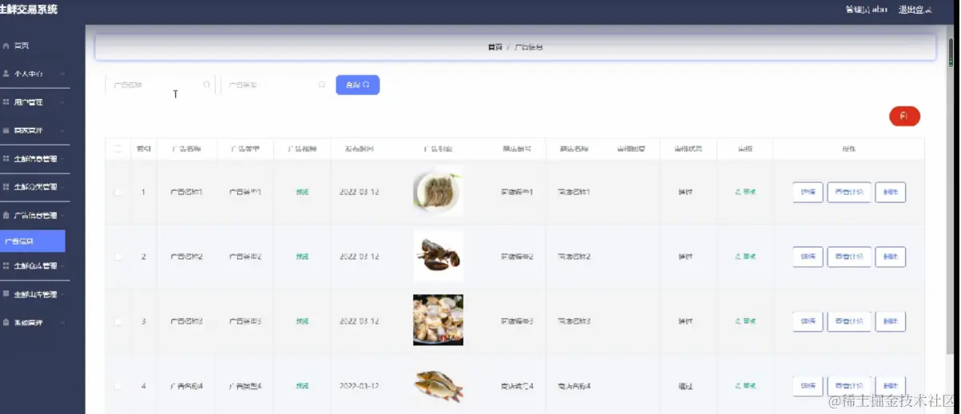Open the shrimp plate cover image
This screenshot has height=414, width=961.
(x=438, y=192)
